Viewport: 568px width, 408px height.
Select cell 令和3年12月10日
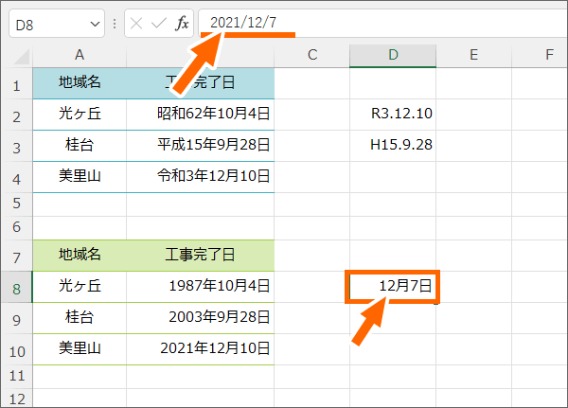pyautogui.click(x=201, y=177)
